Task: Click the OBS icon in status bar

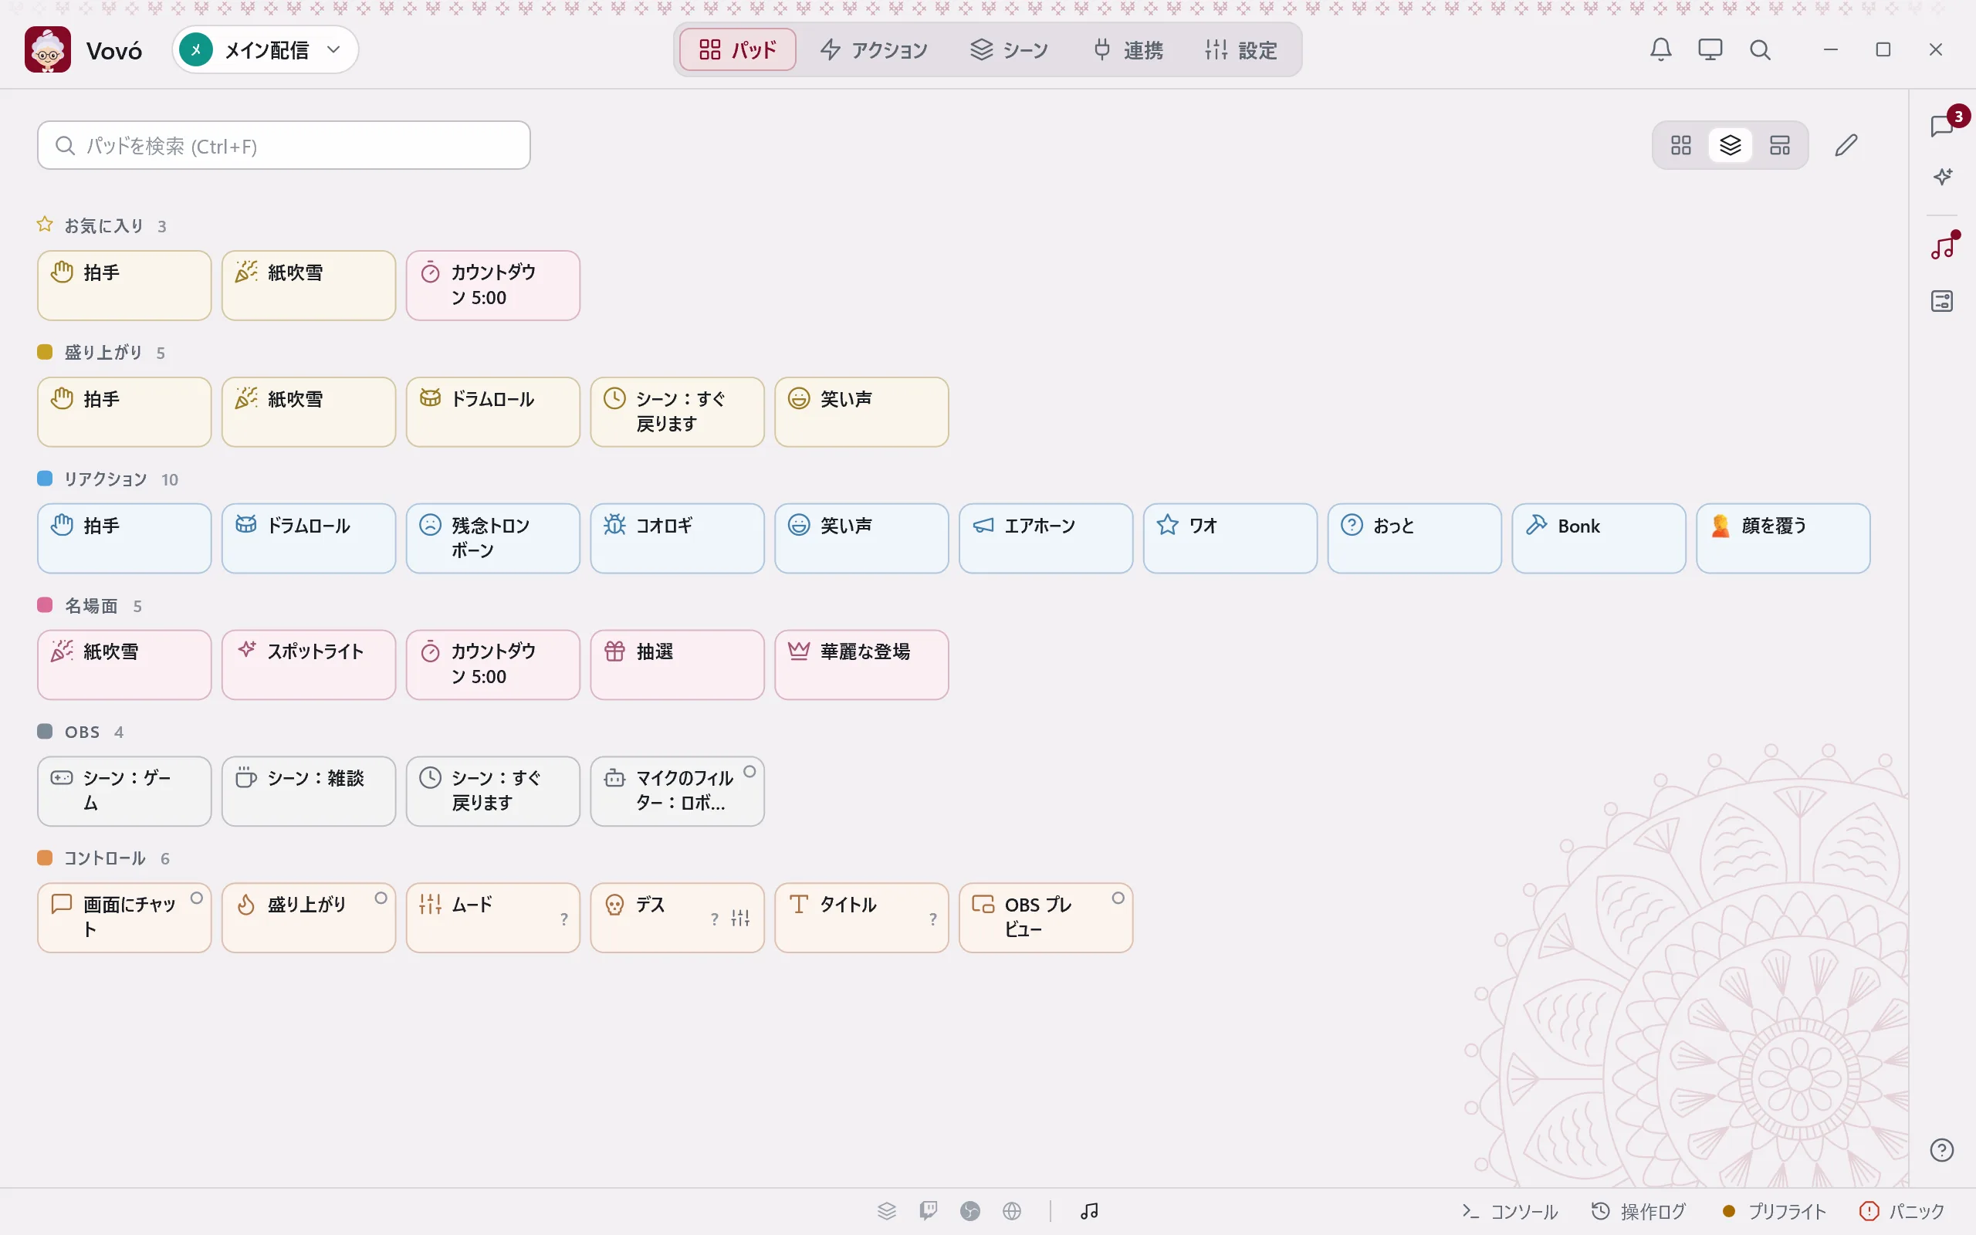Action: coord(970,1210)
